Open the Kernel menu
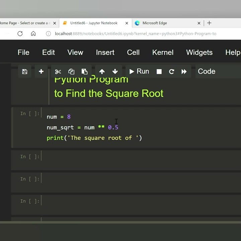 pyautogui.click(x=163, y=53)
